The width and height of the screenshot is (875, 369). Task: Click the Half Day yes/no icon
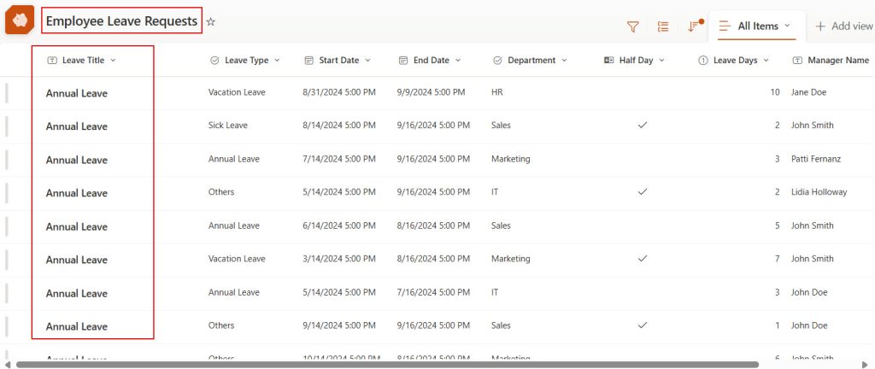(608, 60)
